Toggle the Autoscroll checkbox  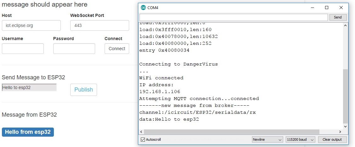143,139
